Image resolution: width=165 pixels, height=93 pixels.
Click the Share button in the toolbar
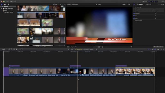pyautogui.click(x=163, y=2)
